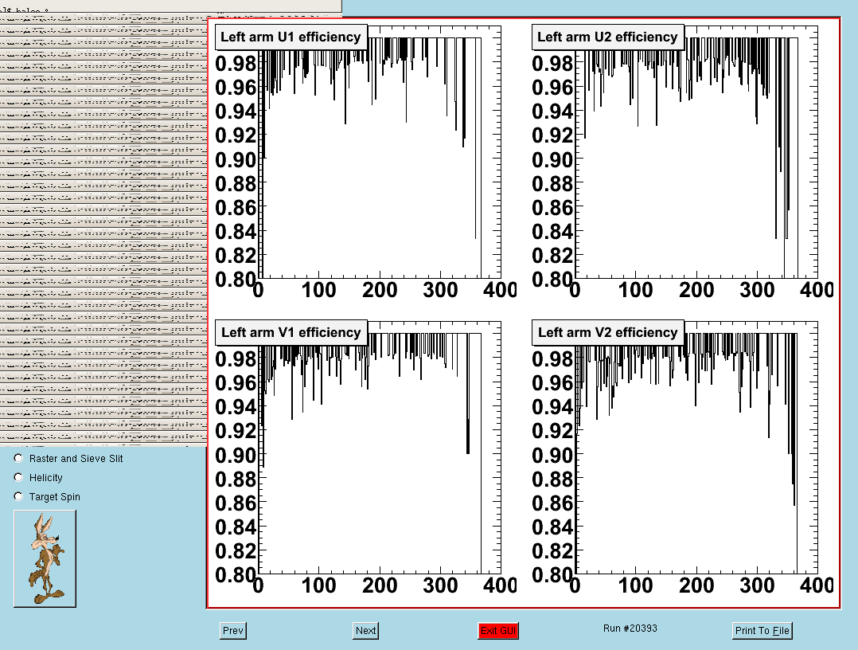Click the Target Spin label text

click(55, 497)
